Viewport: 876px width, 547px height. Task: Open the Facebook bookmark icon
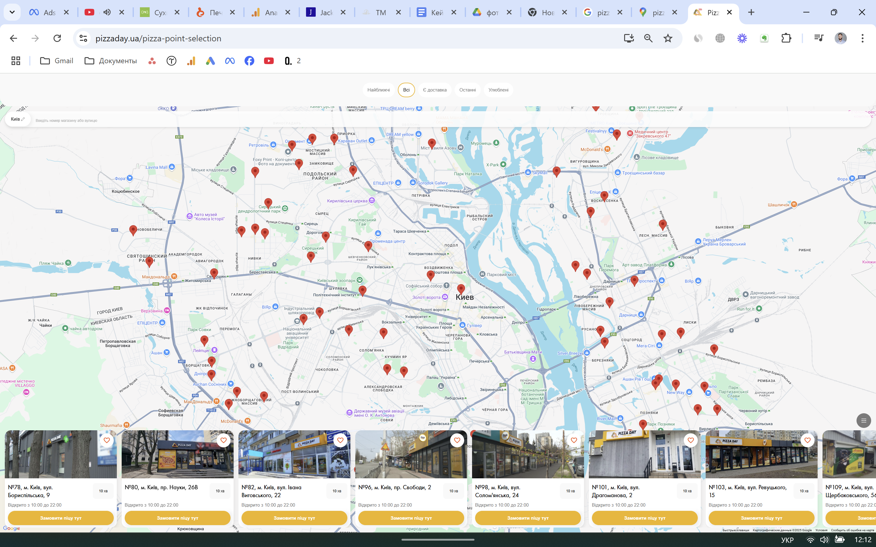coord(249,61)
